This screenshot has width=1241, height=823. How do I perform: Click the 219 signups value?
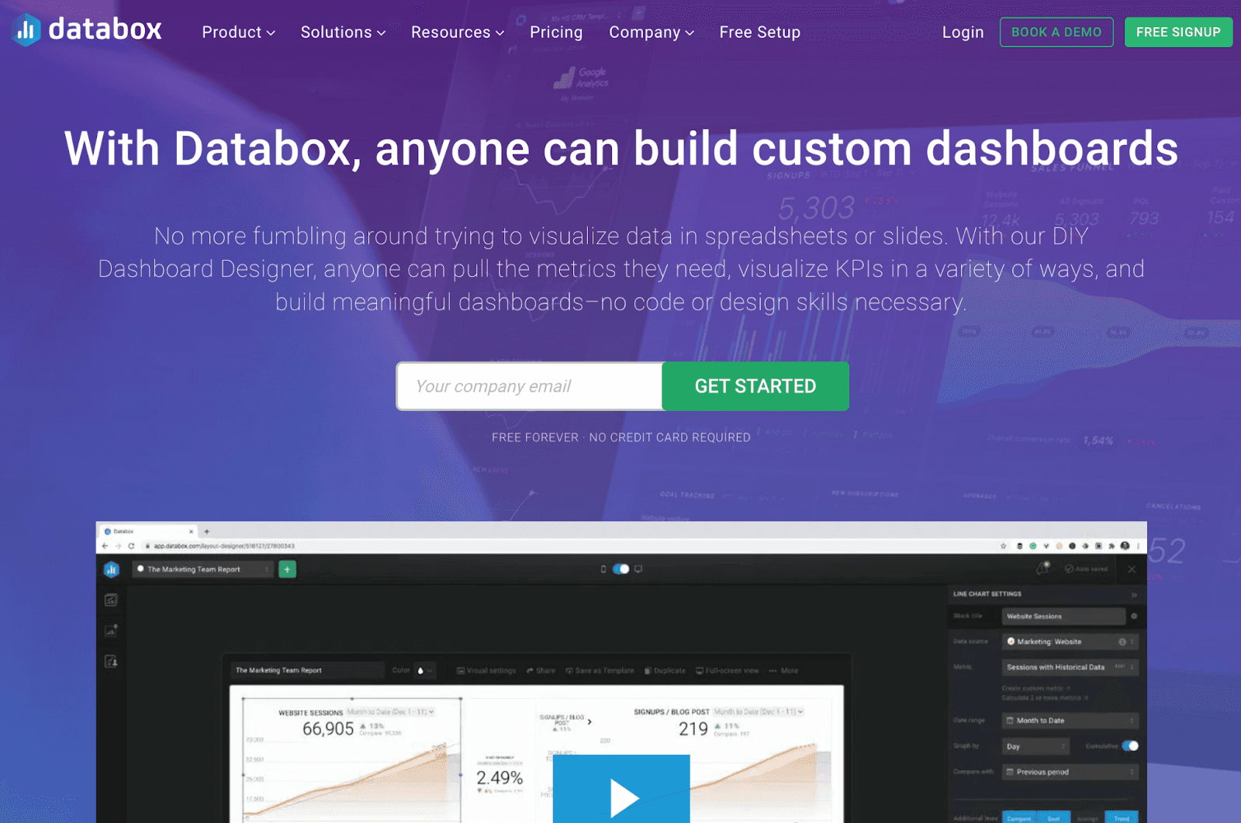(x=693, y=729)
